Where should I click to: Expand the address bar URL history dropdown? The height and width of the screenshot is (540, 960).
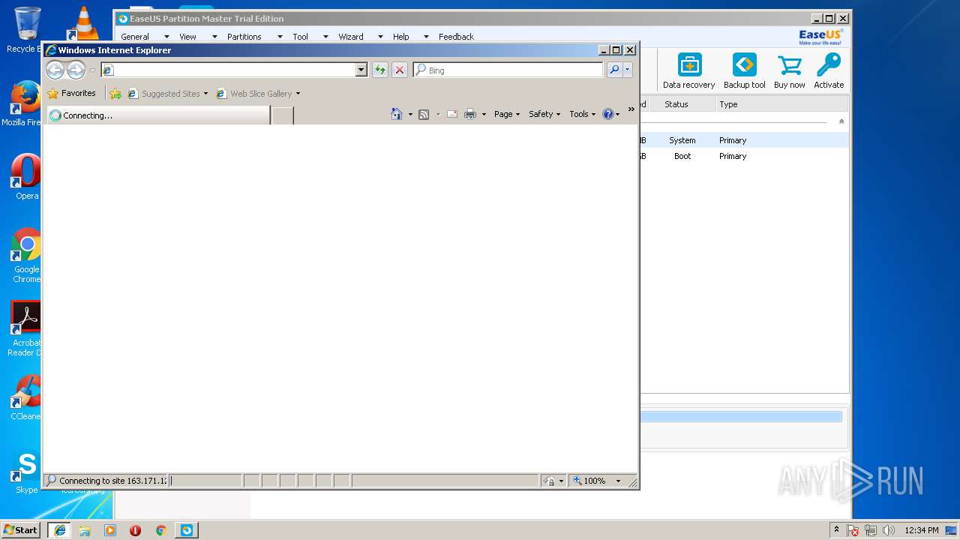point(361,70)
